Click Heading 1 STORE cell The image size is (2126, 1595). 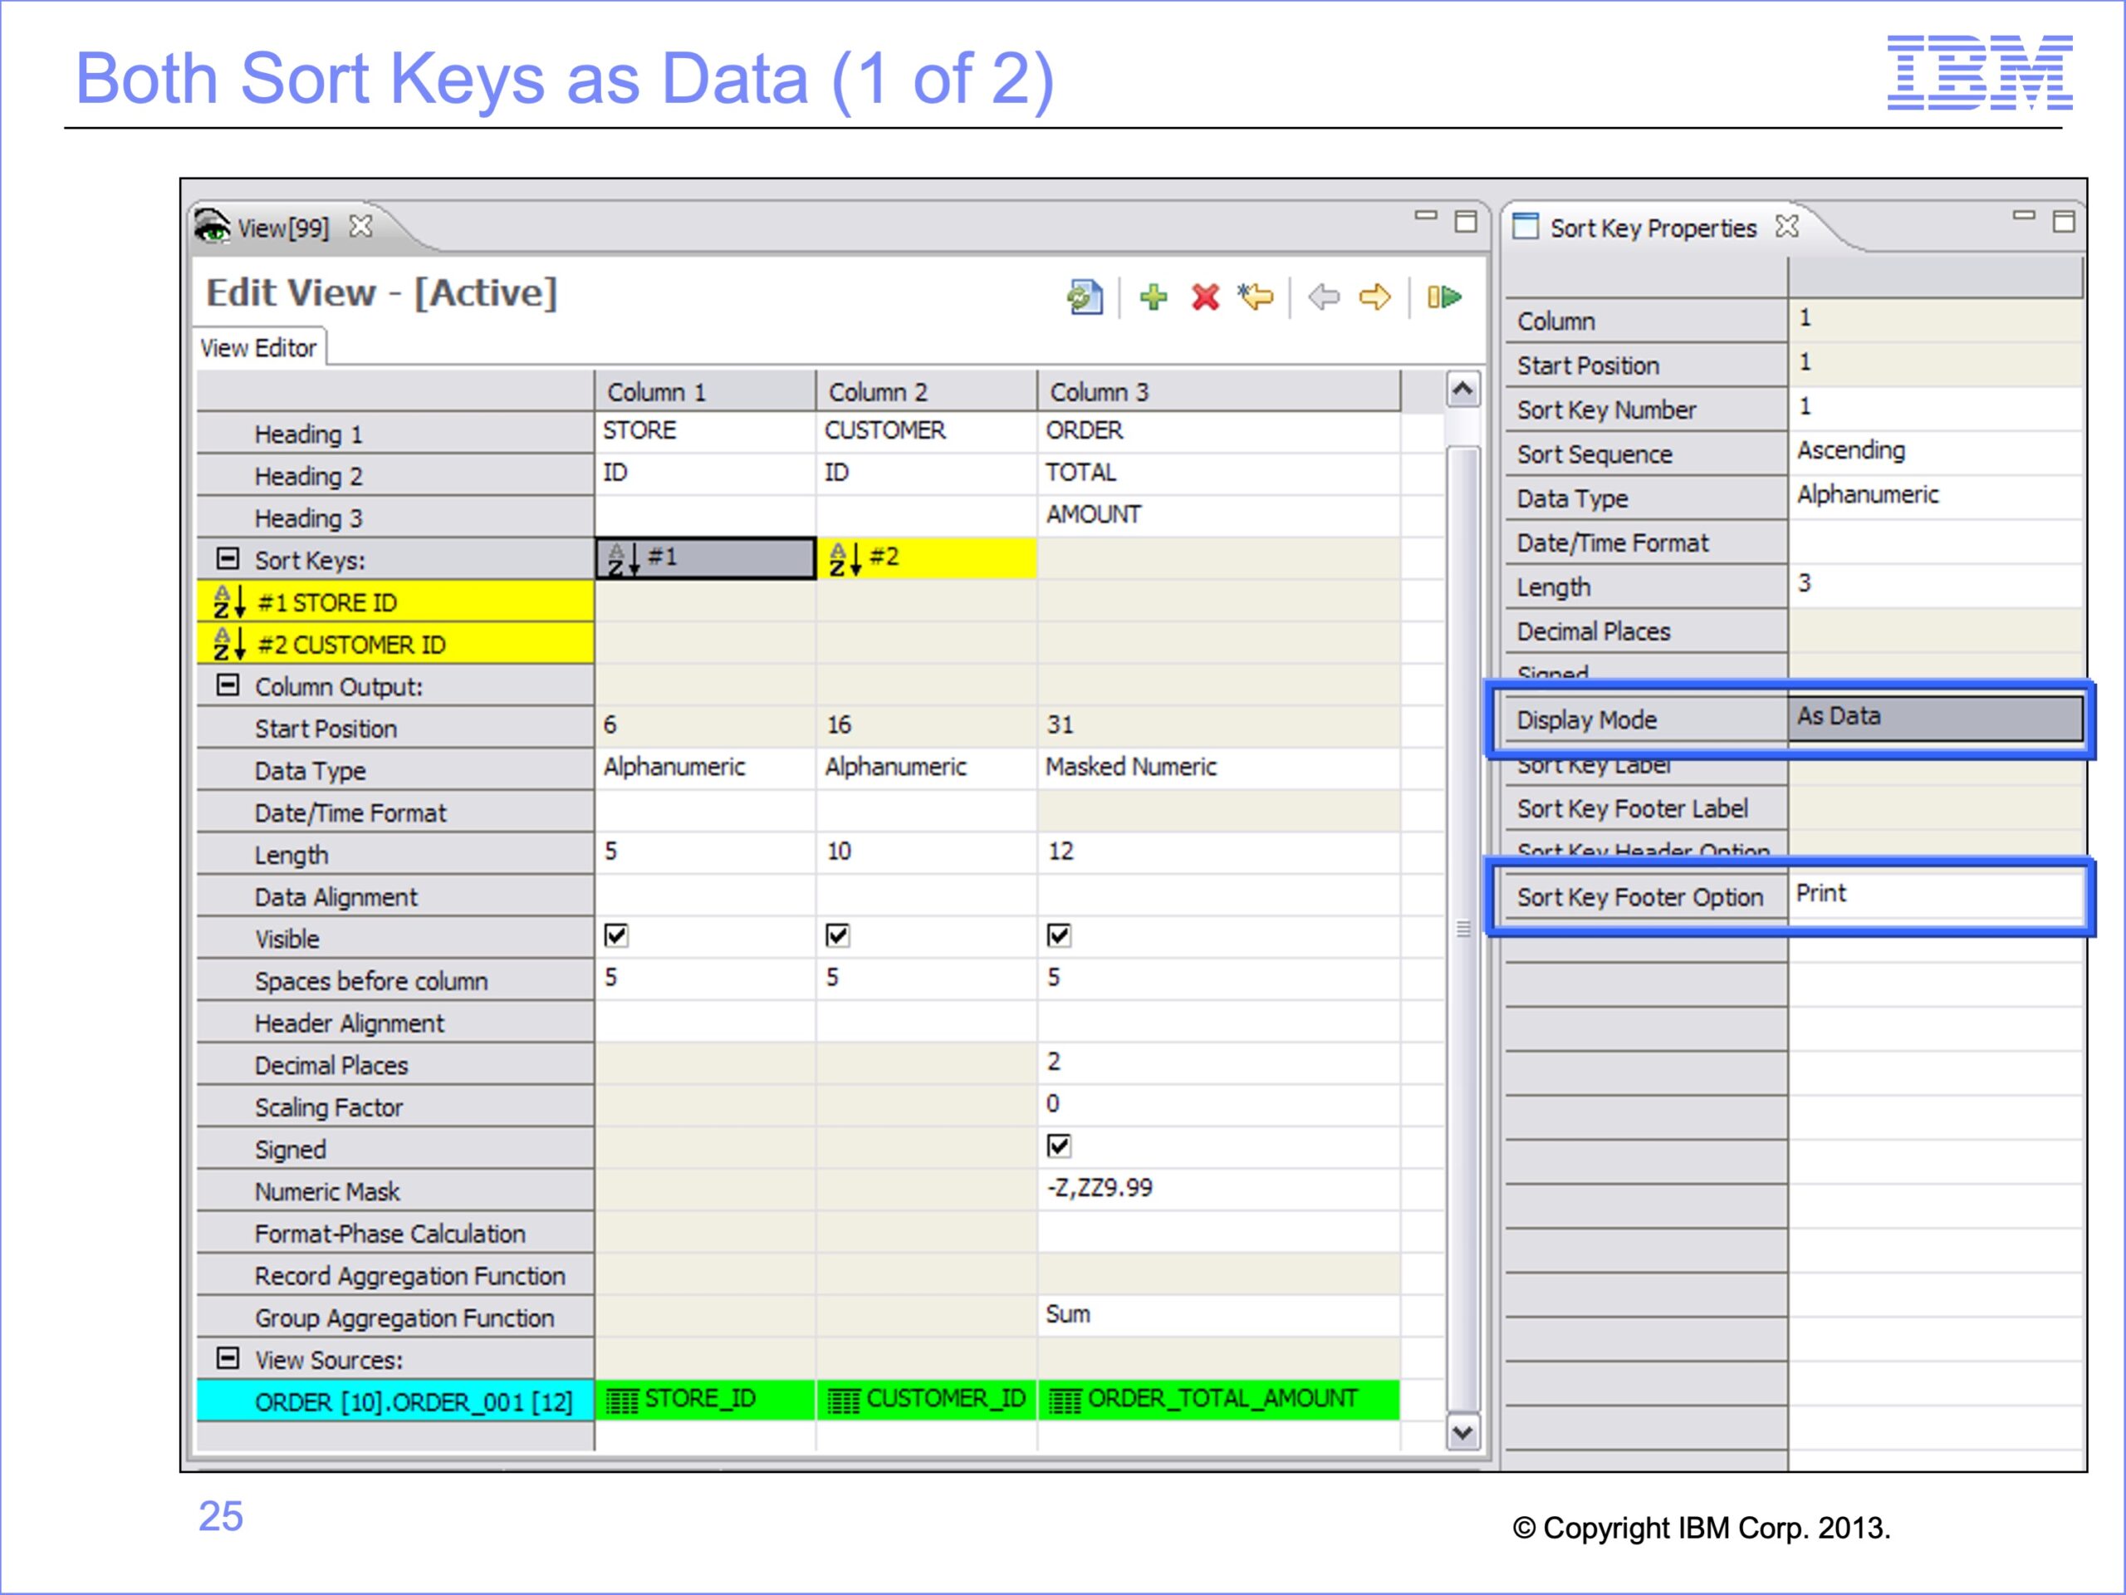(x=705, y=432)
